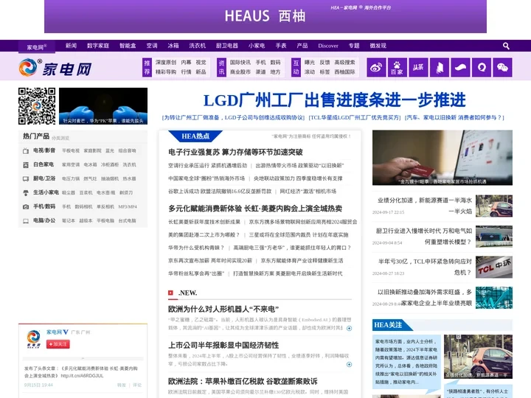Open 多元化赋能消费新体验 长虹·美菱内购会 article
Viewport: 531px width, 398px height.
(x=255, y=209)
